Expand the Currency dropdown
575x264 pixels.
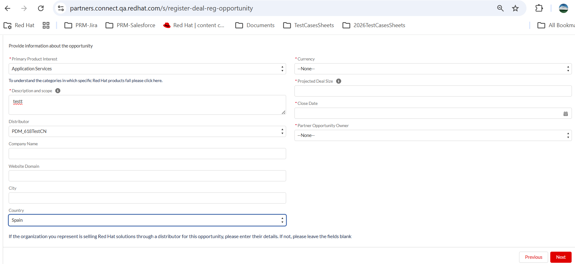433,69
